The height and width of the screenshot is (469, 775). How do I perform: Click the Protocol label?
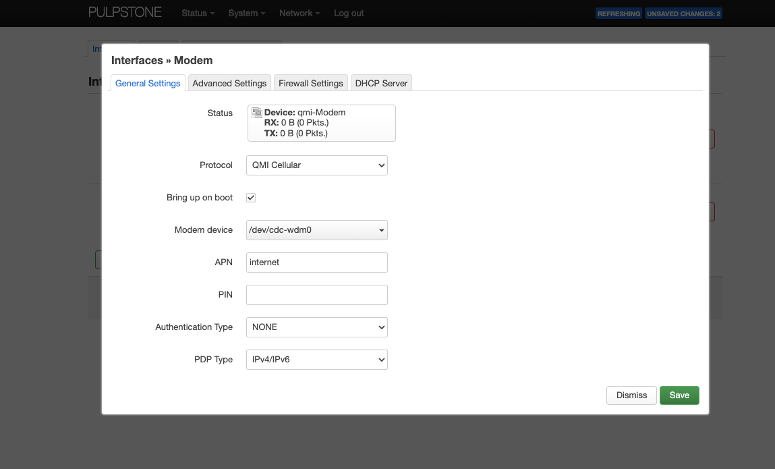pos(216,165)
